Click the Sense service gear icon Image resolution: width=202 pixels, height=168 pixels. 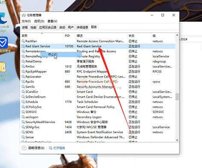pos(23,137)
